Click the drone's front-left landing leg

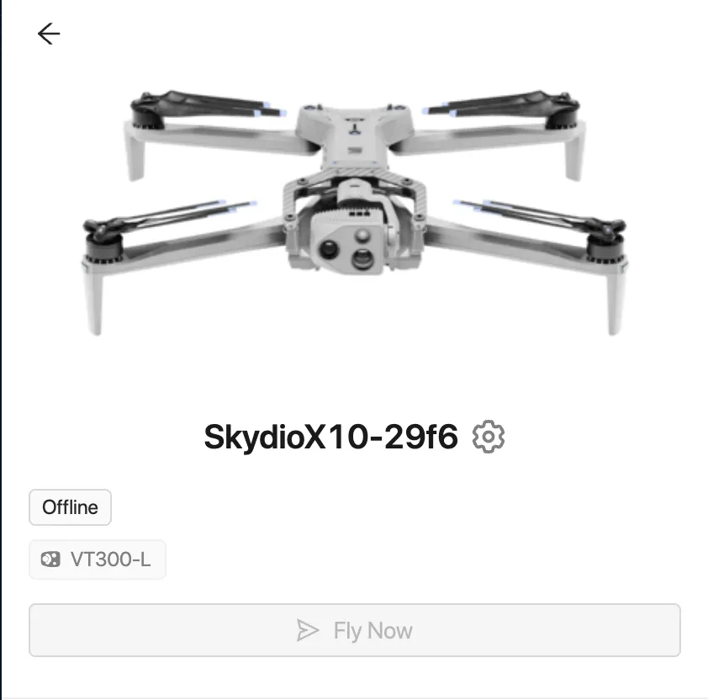(x=93, y=300)
